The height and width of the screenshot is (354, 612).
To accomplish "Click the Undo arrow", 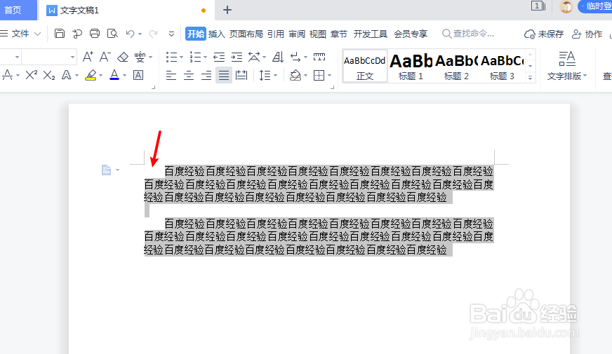I will (x=130, y=34).
